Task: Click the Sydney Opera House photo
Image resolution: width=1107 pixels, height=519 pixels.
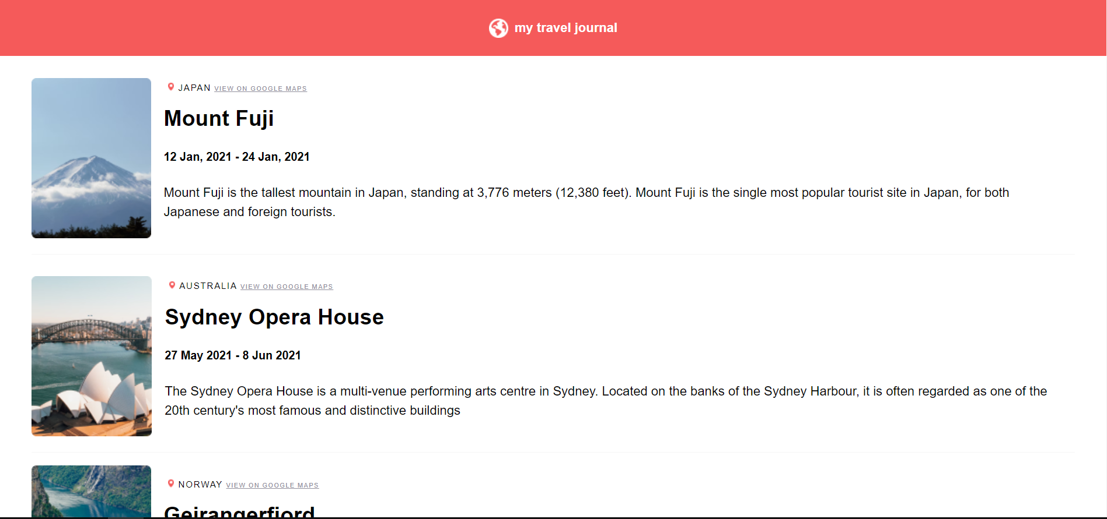Action: [91, 356]
